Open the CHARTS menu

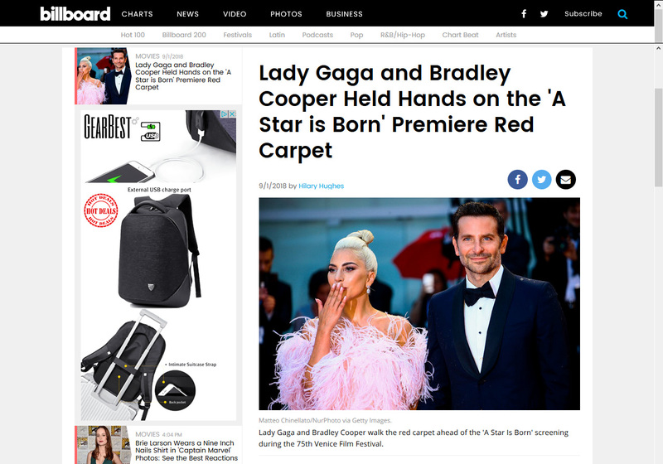tap(137, 14)
